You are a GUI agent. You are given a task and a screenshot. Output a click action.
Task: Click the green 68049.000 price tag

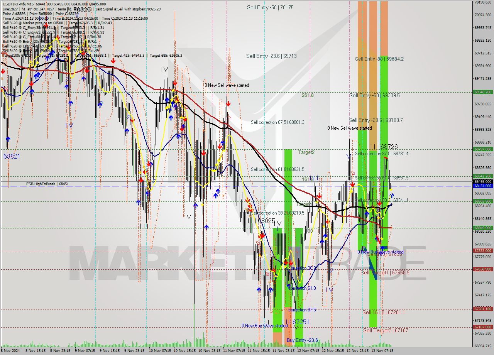(483, 228)
